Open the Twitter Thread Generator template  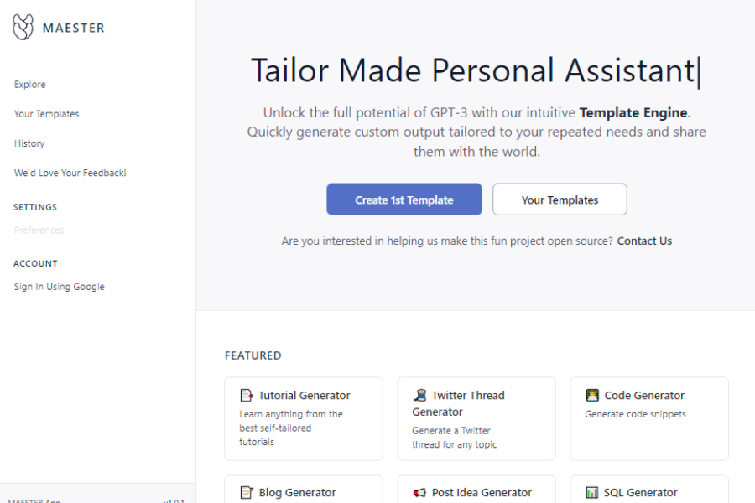(476, 417)
